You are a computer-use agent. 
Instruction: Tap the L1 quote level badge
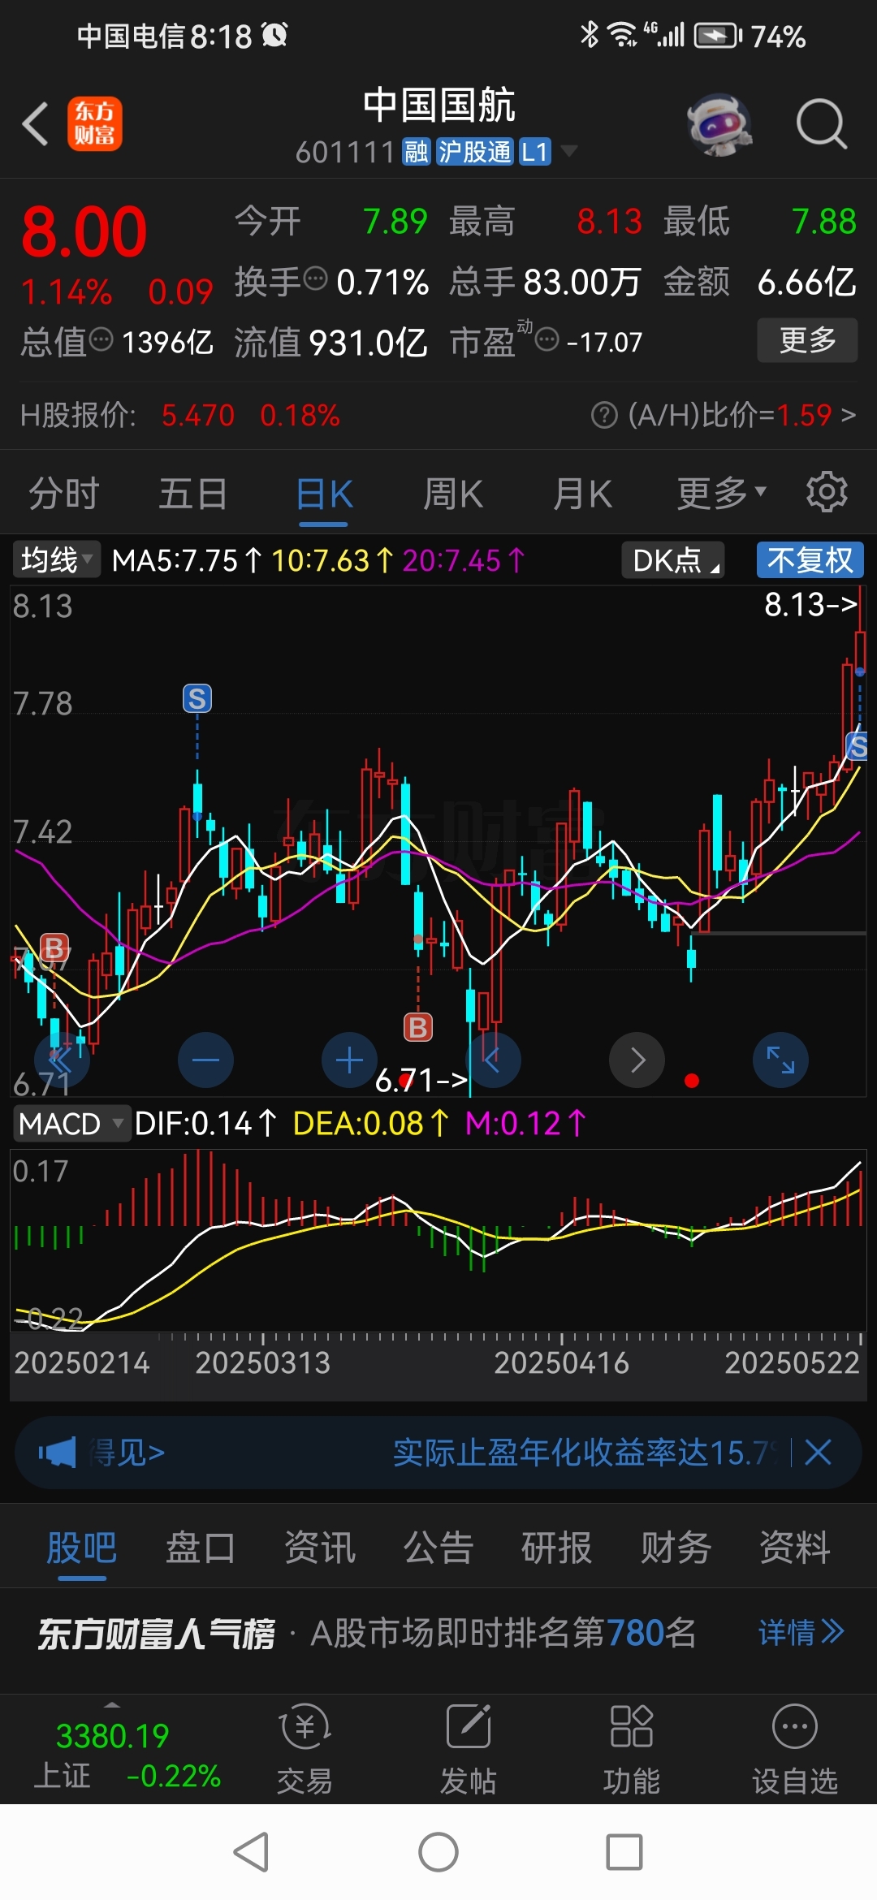pyautogui.click(x=535, y=152)
